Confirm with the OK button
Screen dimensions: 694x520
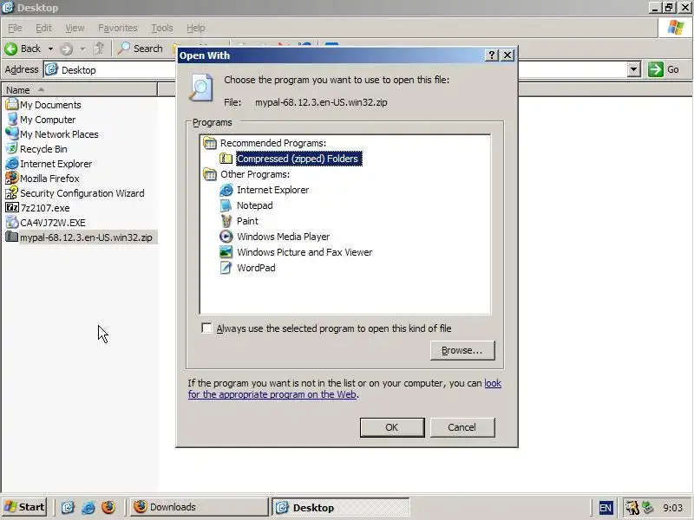pos(392,427)
